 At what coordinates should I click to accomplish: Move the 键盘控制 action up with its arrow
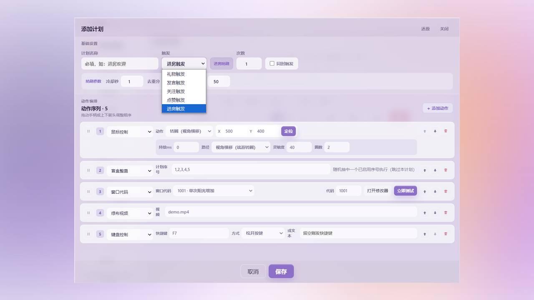coord(425,234)
